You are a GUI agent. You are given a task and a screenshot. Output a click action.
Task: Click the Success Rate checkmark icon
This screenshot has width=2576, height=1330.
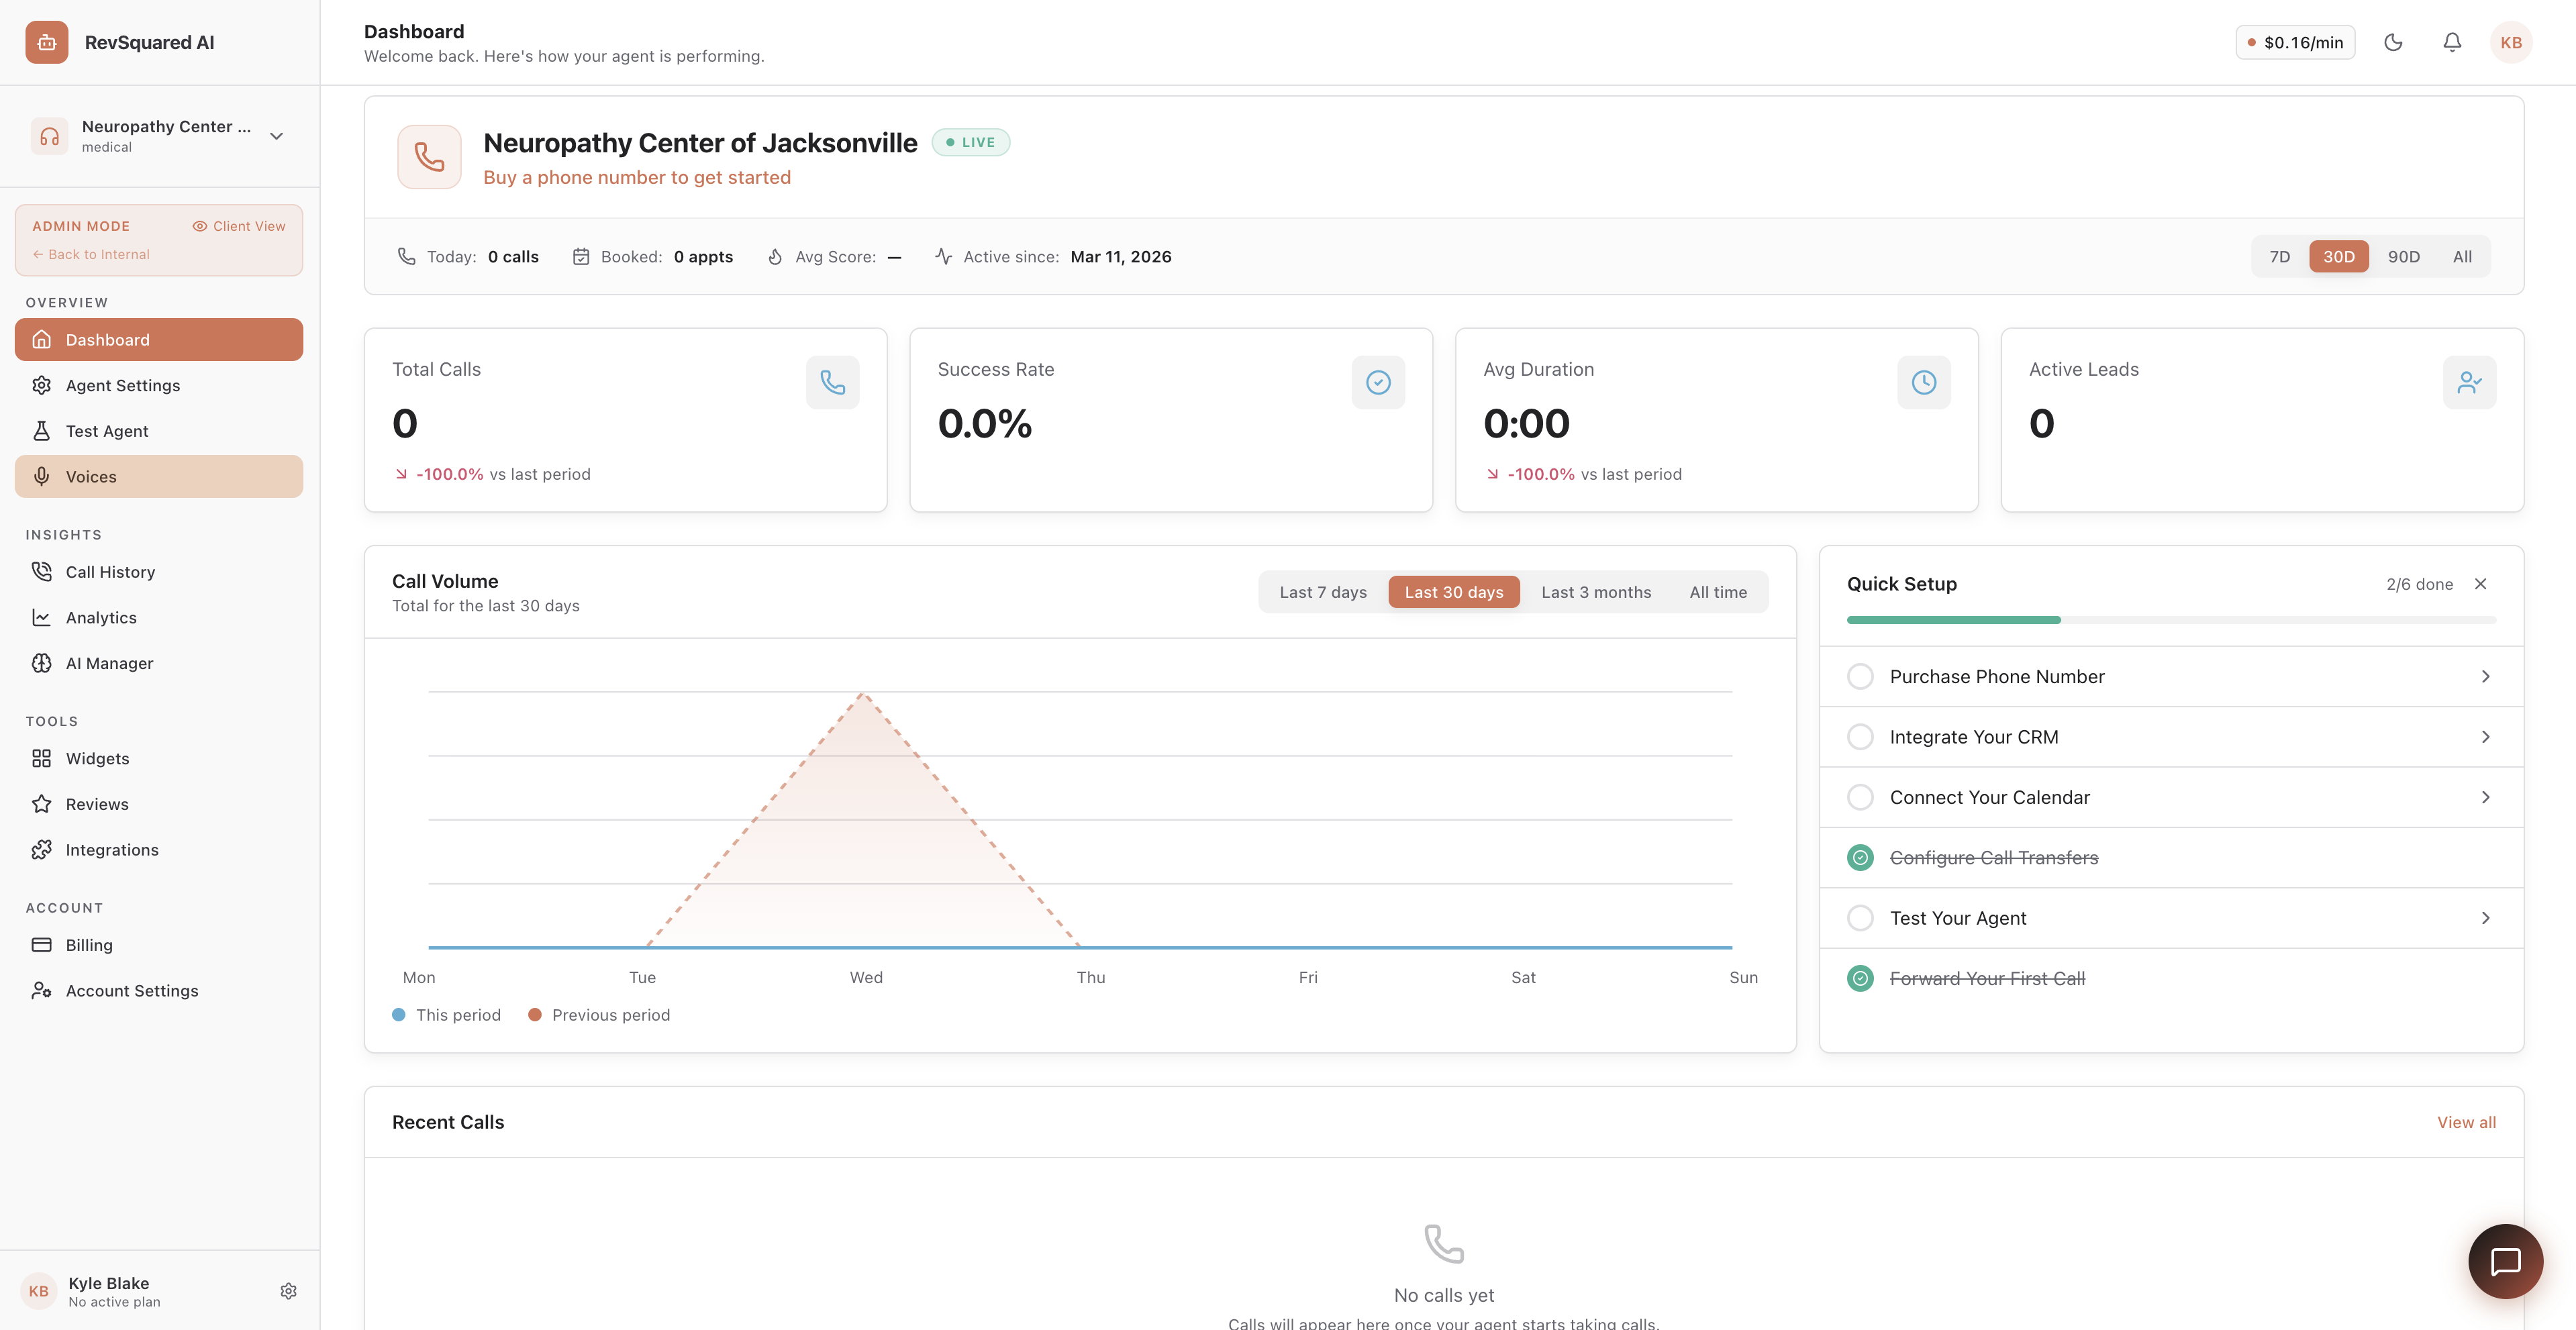[x=1378, y=382]
